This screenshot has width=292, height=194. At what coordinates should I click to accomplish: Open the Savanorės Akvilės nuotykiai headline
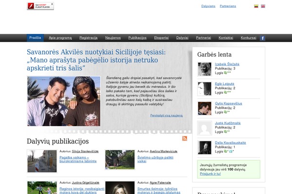click(96, 60)
